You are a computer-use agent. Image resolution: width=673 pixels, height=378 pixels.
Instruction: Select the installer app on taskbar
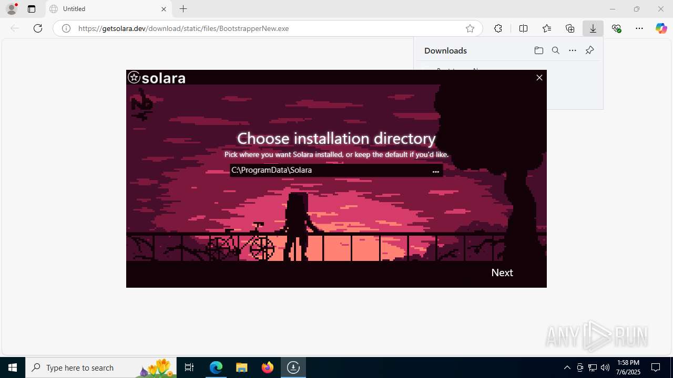[x=293, y=367]
